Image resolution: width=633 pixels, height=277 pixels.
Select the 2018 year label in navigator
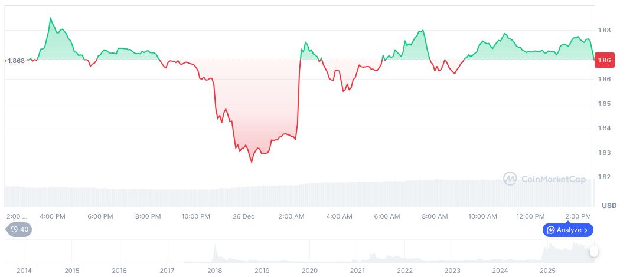point(214,271)
